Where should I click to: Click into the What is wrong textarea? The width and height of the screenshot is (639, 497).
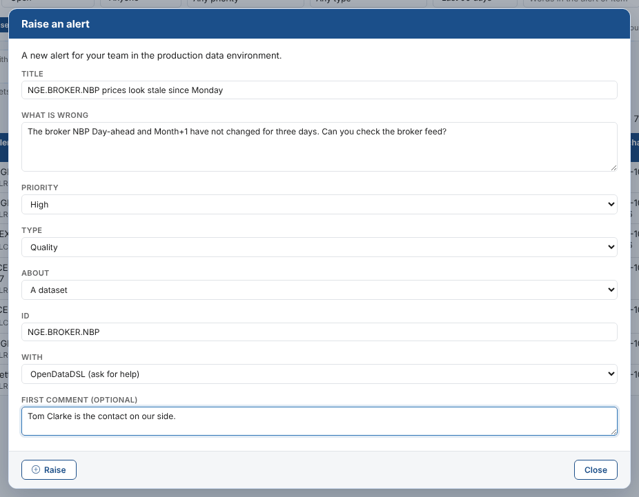319,147
